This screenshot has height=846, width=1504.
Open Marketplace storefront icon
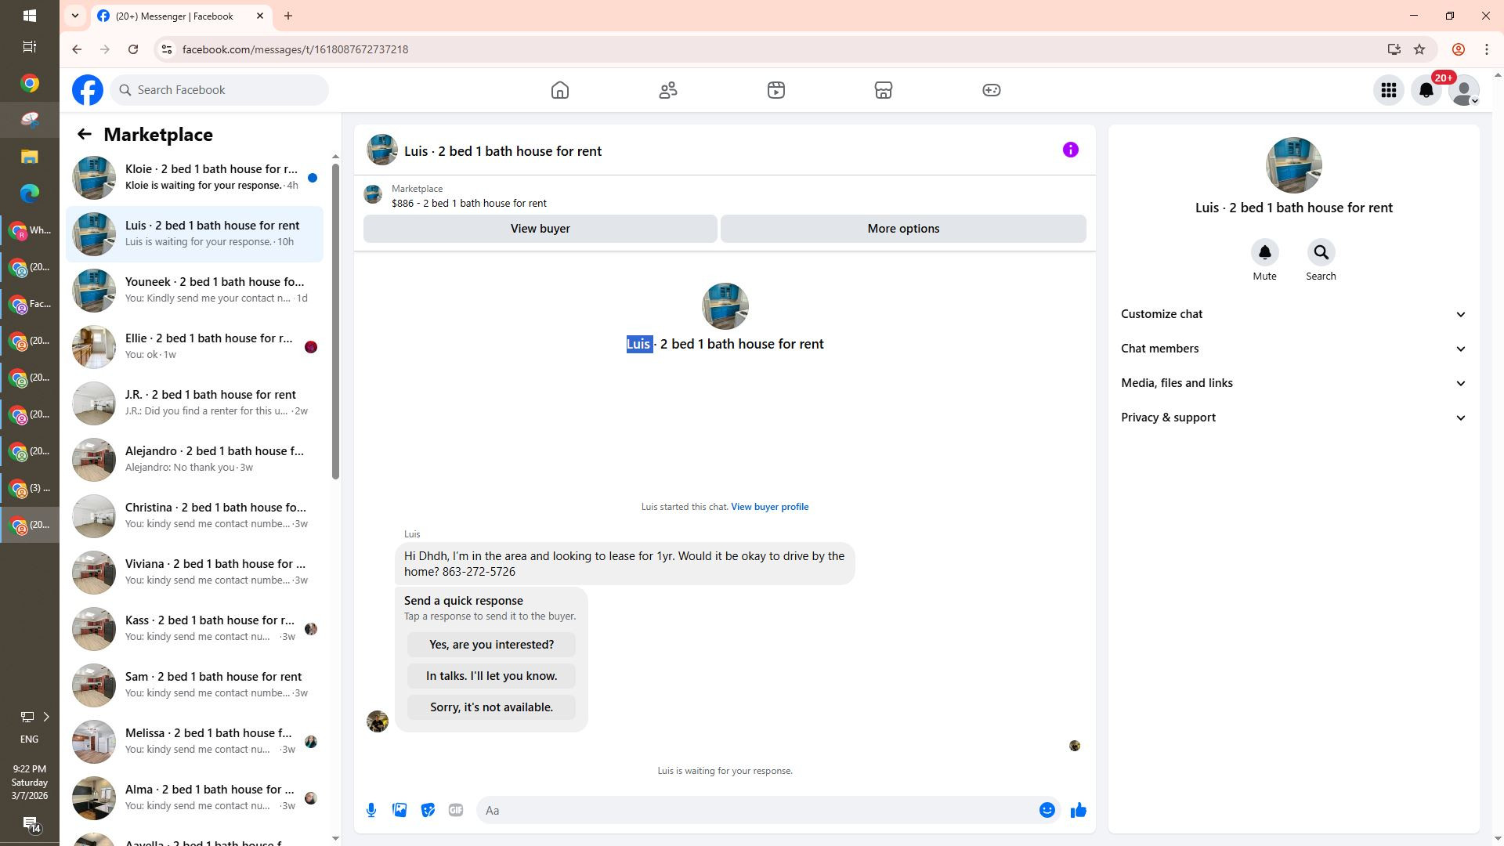pos(884,90)
